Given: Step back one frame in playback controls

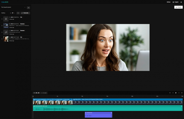Looking at the screenshot, I should [x=173, y=93].
